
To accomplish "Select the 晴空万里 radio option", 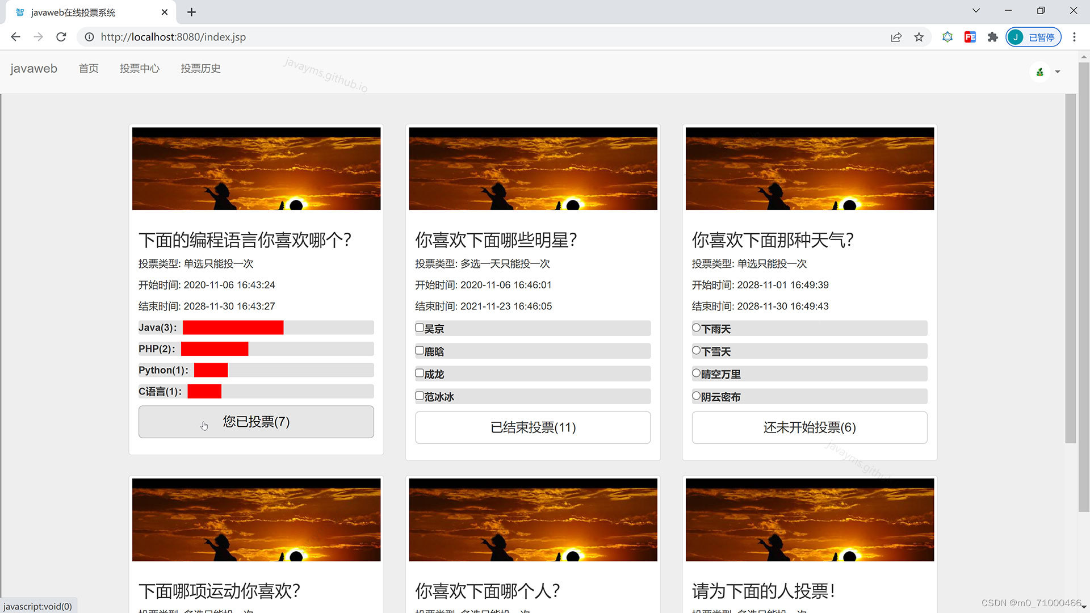I will (696, 373).
